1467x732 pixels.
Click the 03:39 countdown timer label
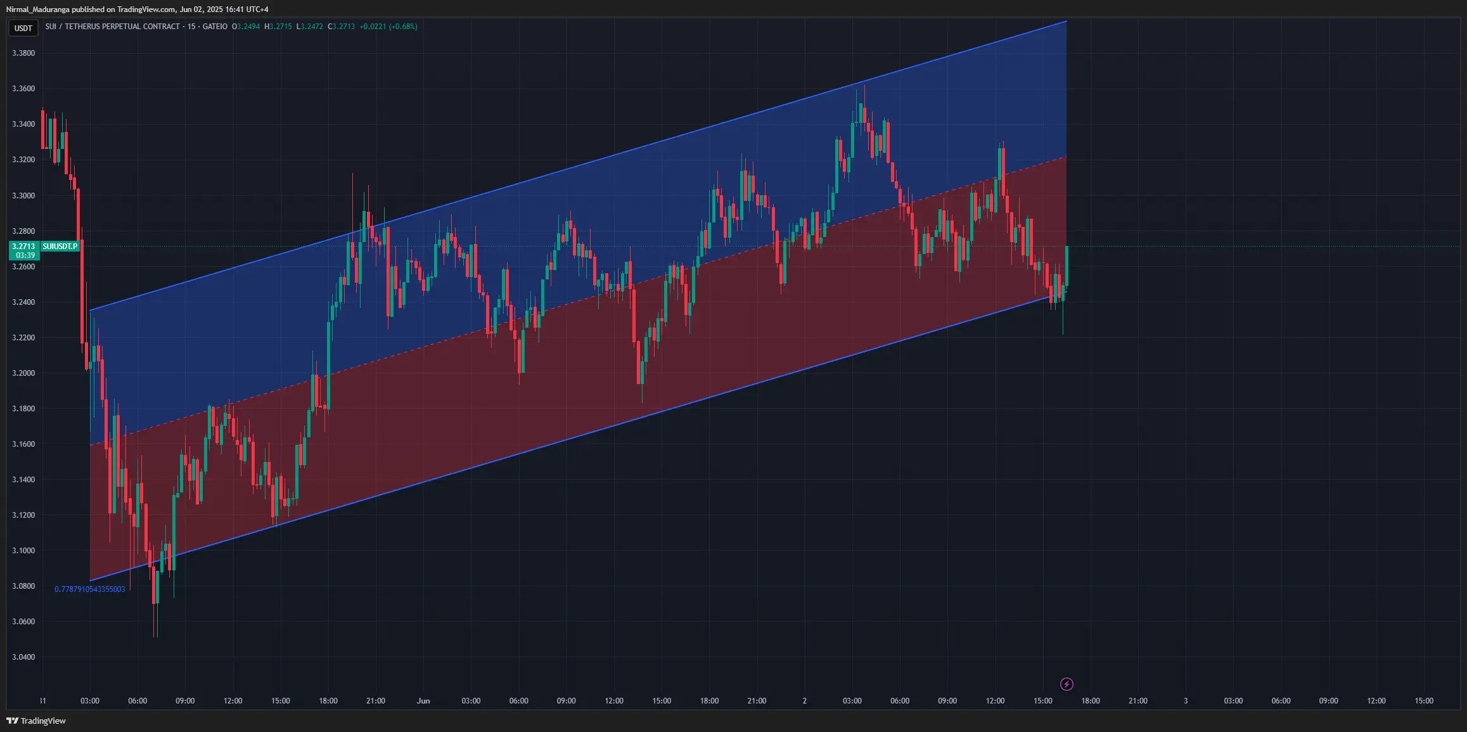point(25,255)
